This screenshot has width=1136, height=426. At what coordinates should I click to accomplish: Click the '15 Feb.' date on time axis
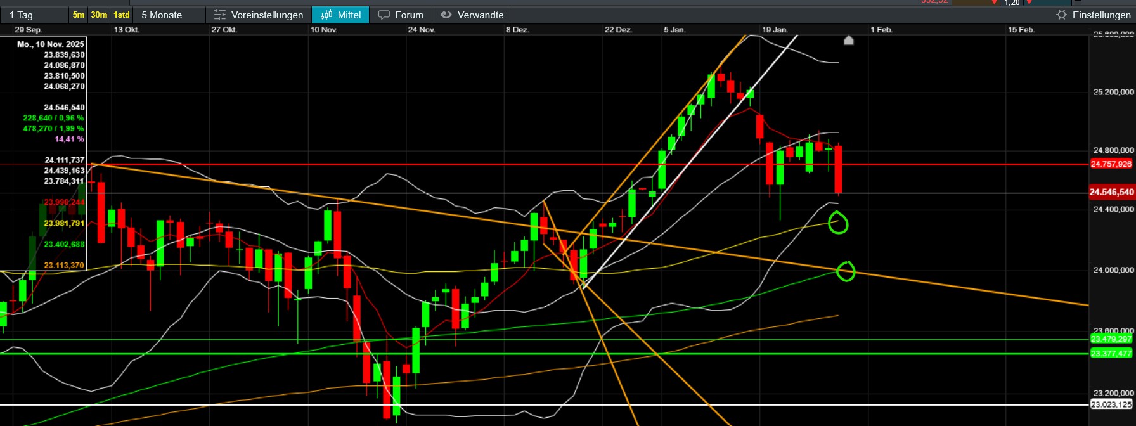[1021, 30]
